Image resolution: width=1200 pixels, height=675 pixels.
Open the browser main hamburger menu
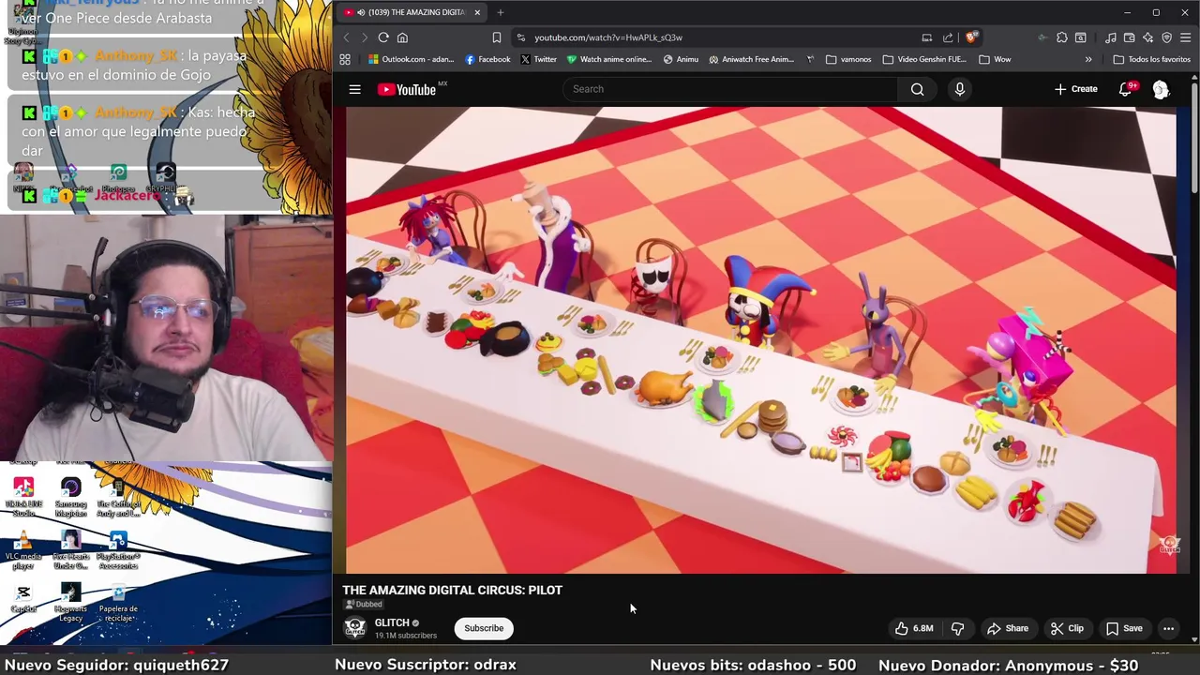pyautogui.click(x=1186, y=37)
